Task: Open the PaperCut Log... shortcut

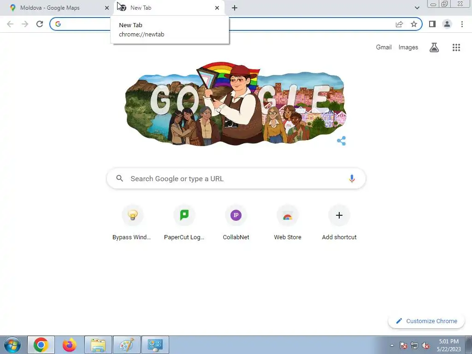Action: pos(184,223)
